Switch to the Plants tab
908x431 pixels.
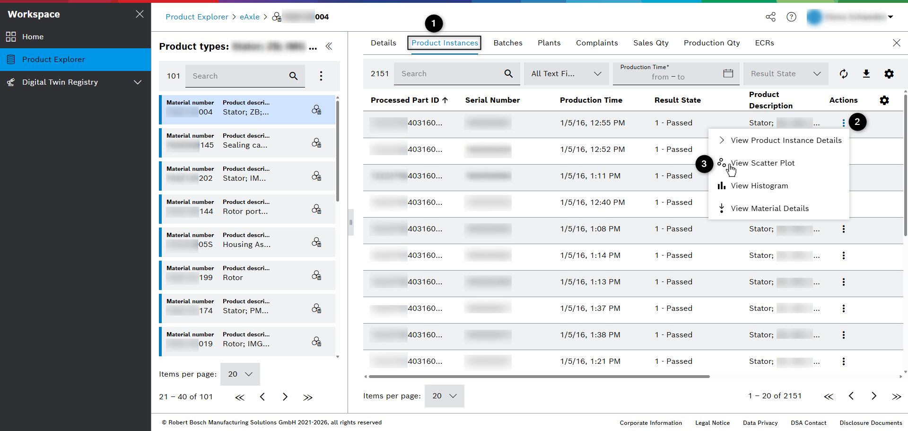click(549, 43)
